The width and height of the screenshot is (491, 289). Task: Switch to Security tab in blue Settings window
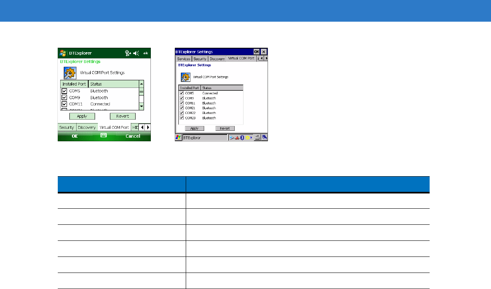click(200, 59)
